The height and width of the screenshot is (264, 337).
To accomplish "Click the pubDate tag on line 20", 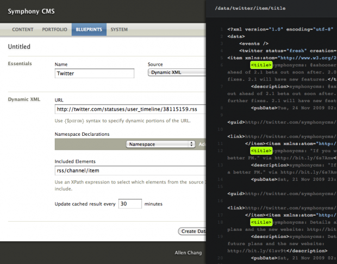I will (264, 258).
